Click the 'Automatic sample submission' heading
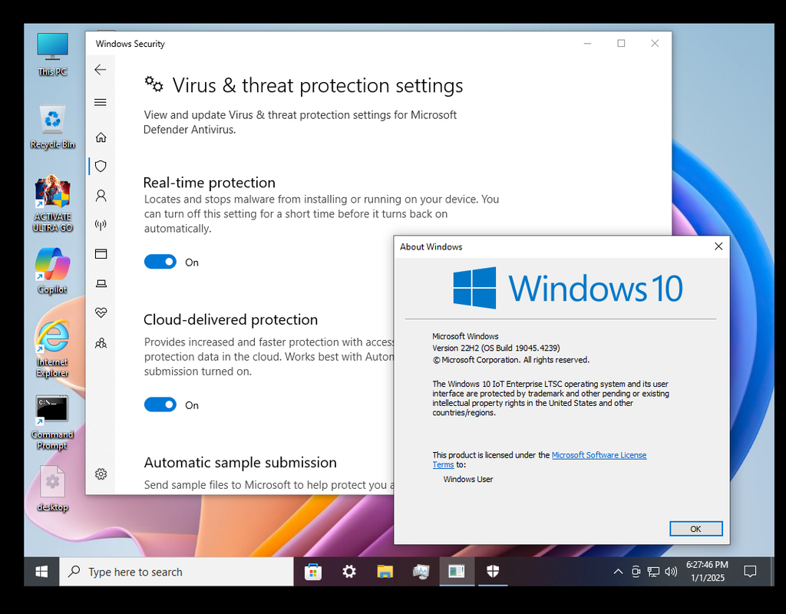The width and height of the screenshot is (786, 614). pyautogui.click(x=240, y=462)
